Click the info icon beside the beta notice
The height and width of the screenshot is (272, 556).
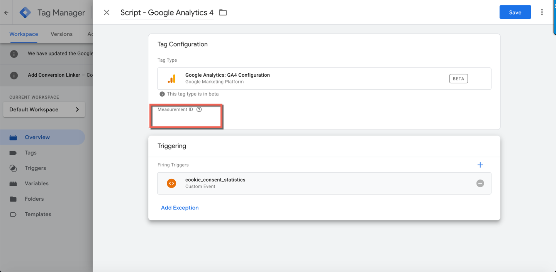(x=162, y=94)
